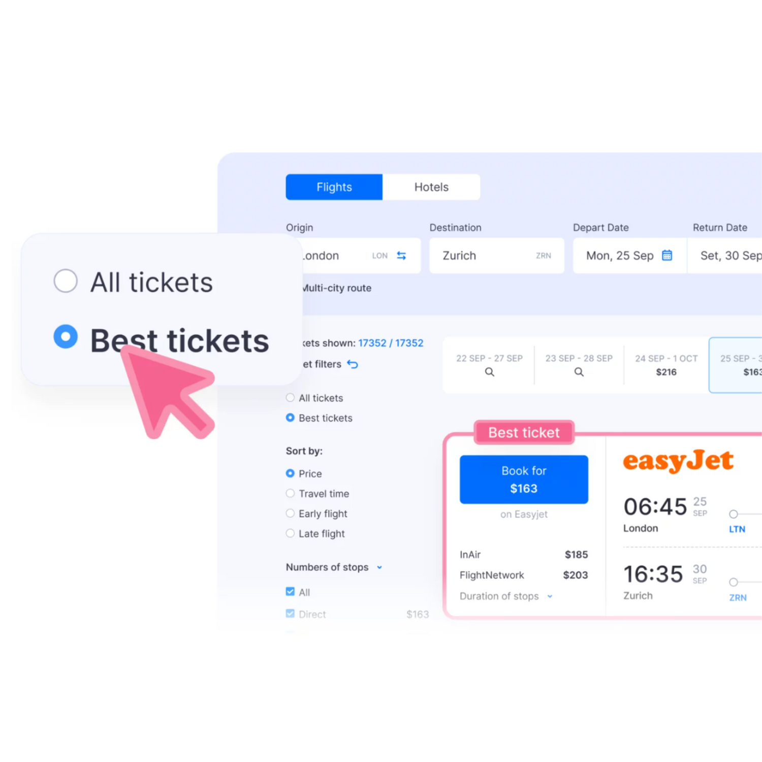Toggle the All stops checkbox

[x=290, y=592]
